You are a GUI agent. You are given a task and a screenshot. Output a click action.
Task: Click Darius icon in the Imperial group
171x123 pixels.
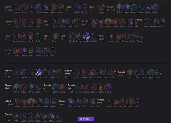click(x=17, y=22)
